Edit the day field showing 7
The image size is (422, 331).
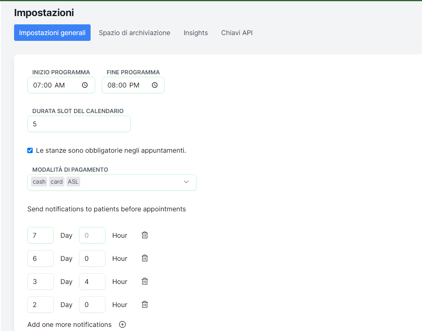(x=41, y=235)
